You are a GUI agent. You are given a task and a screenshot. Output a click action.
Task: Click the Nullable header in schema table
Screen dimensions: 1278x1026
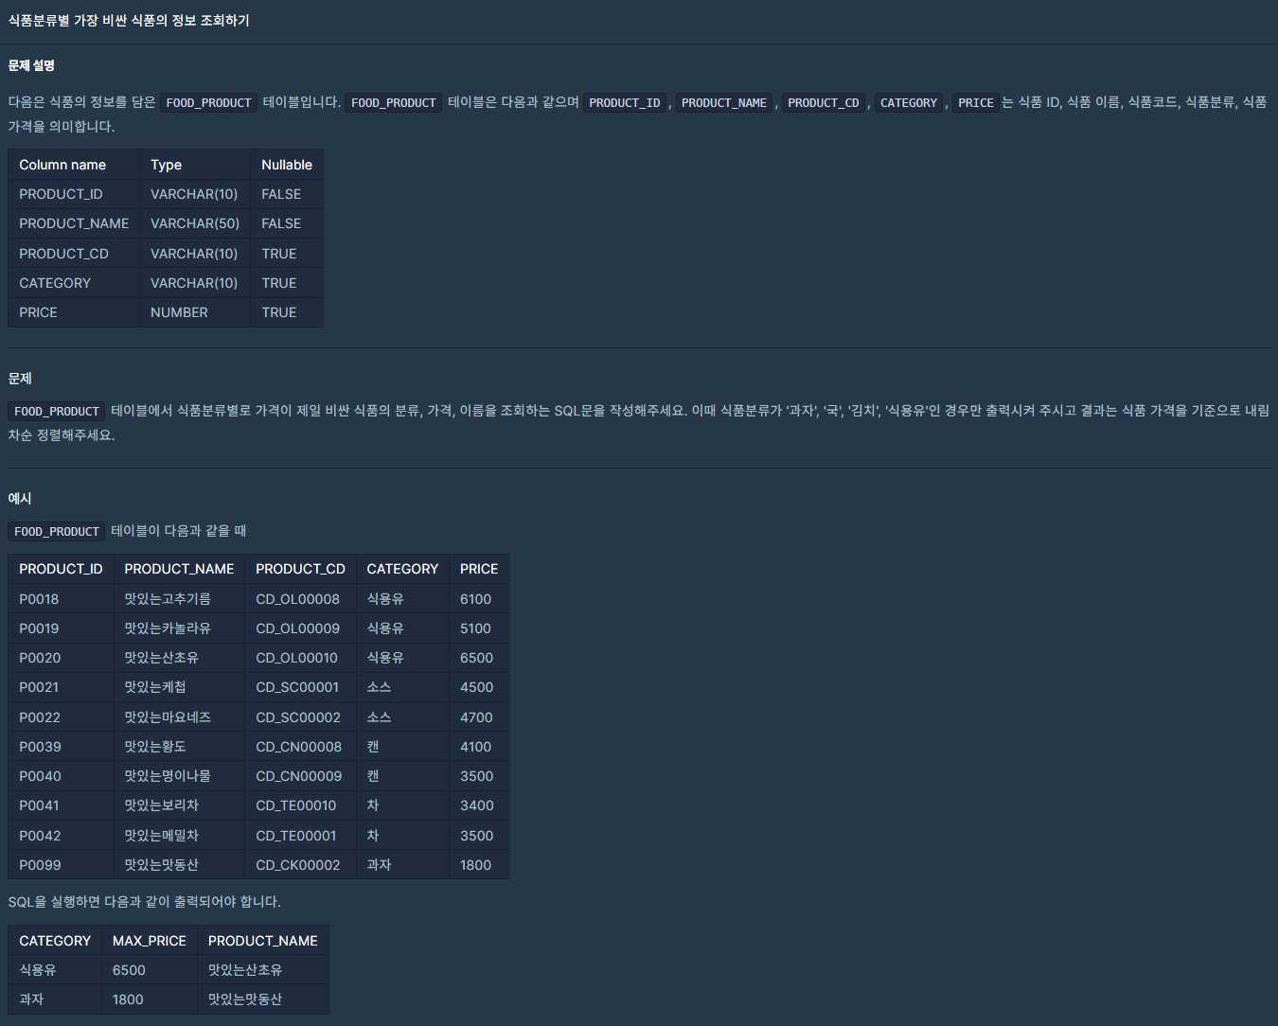pos(286,165)
